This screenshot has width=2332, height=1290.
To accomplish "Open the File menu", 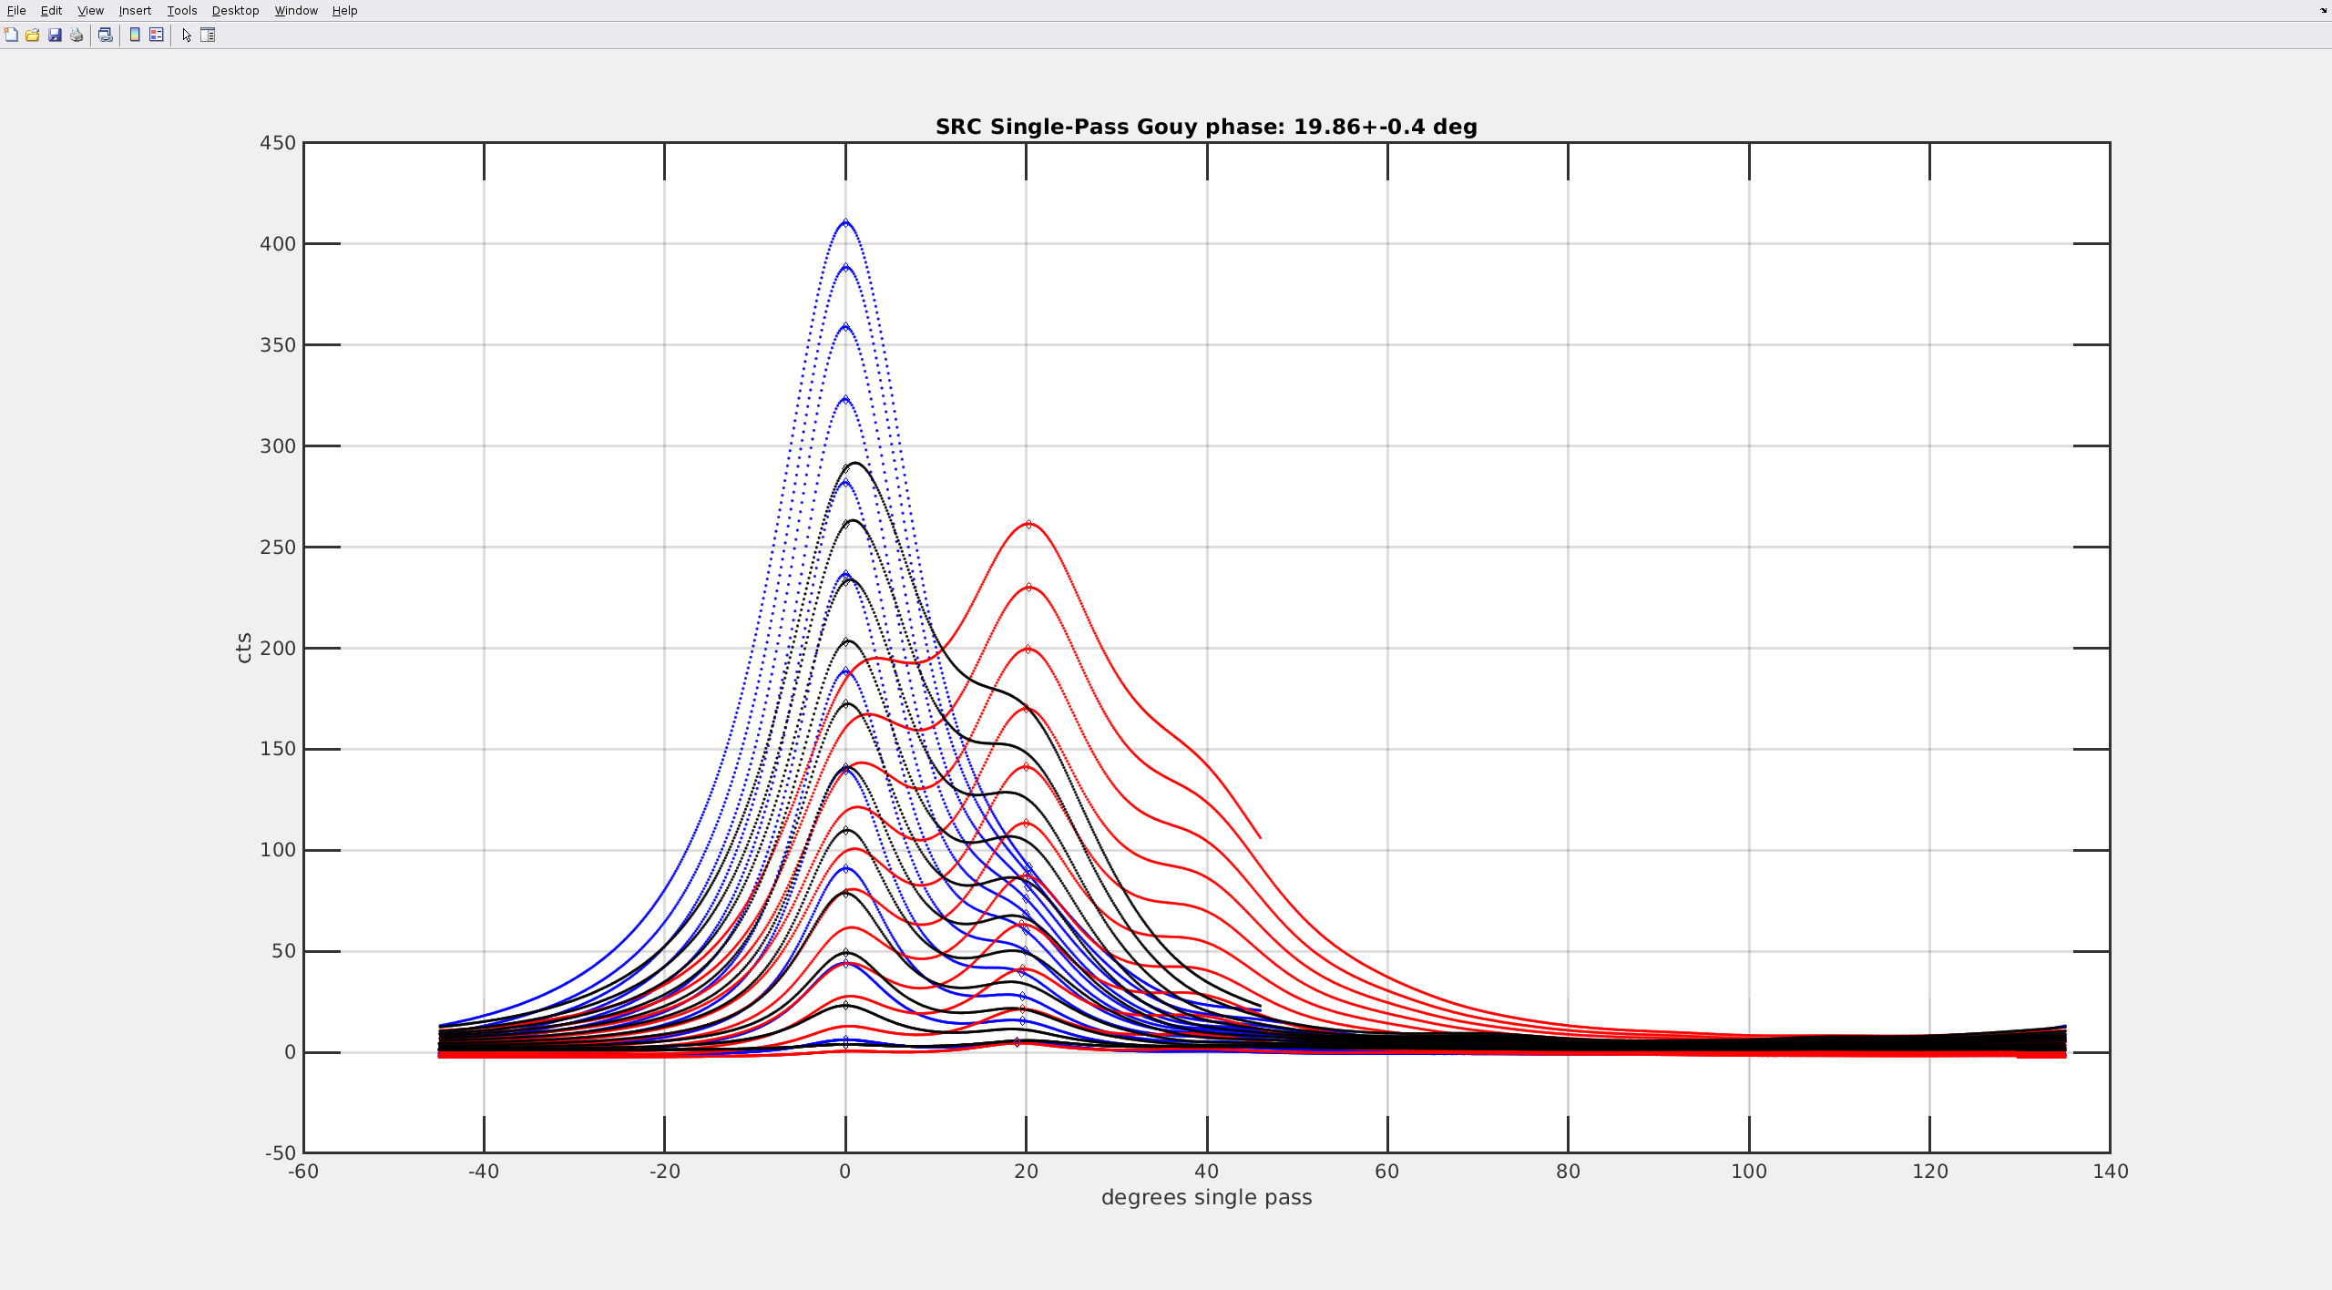I will click(x=16, y=11).
